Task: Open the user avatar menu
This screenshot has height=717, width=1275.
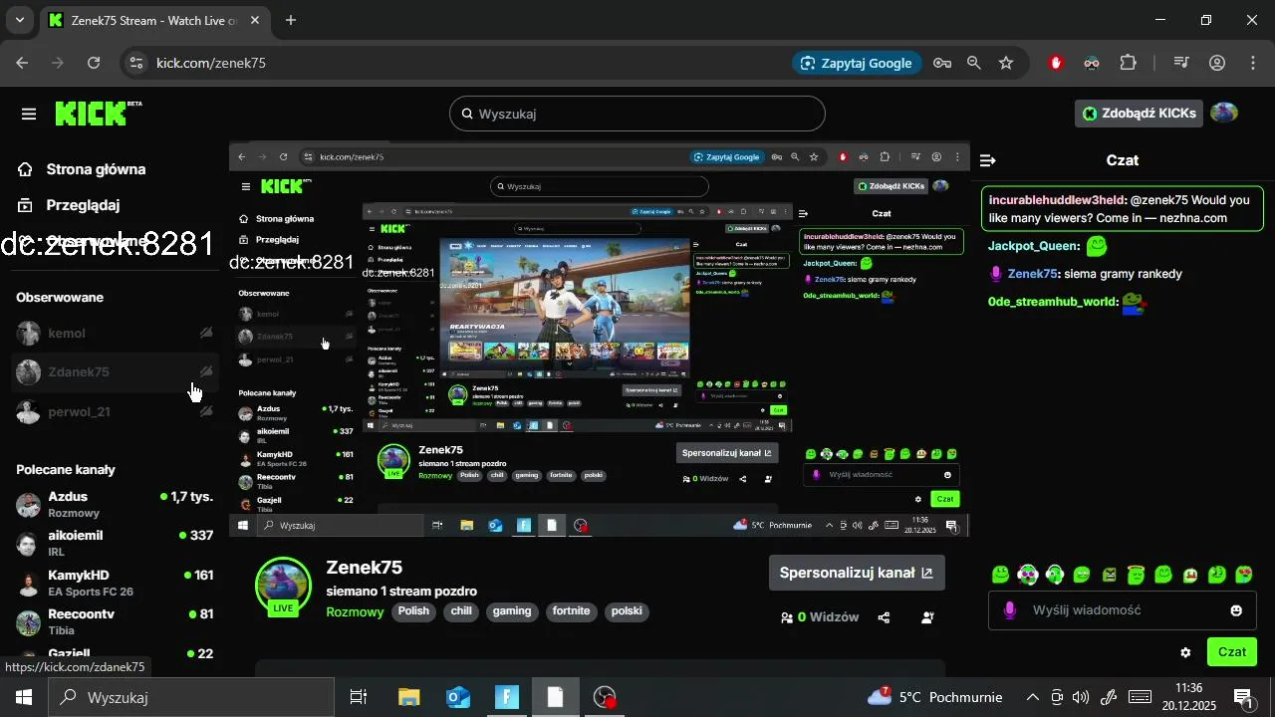Action: (1224, 114)
